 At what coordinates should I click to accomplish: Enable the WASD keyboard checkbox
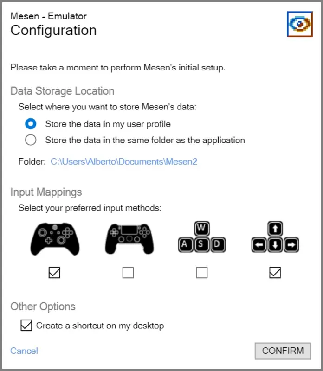pos(202,273)
